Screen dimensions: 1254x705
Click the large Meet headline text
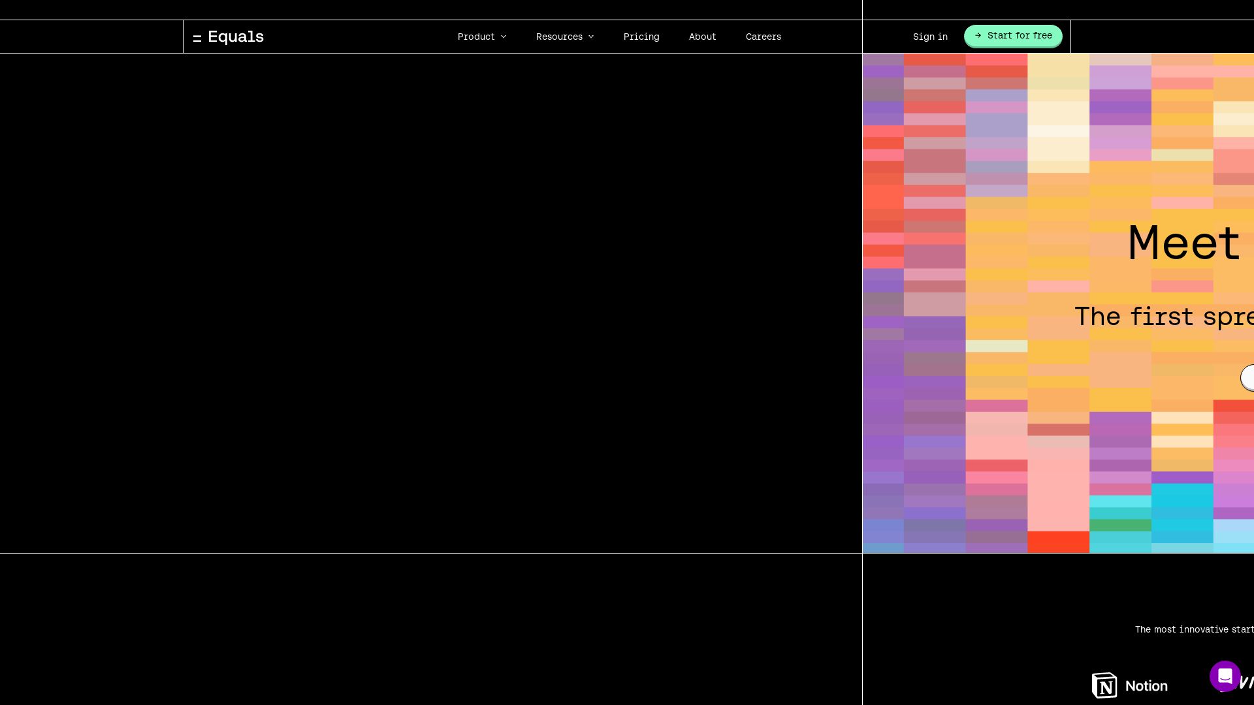(1183, 242)
